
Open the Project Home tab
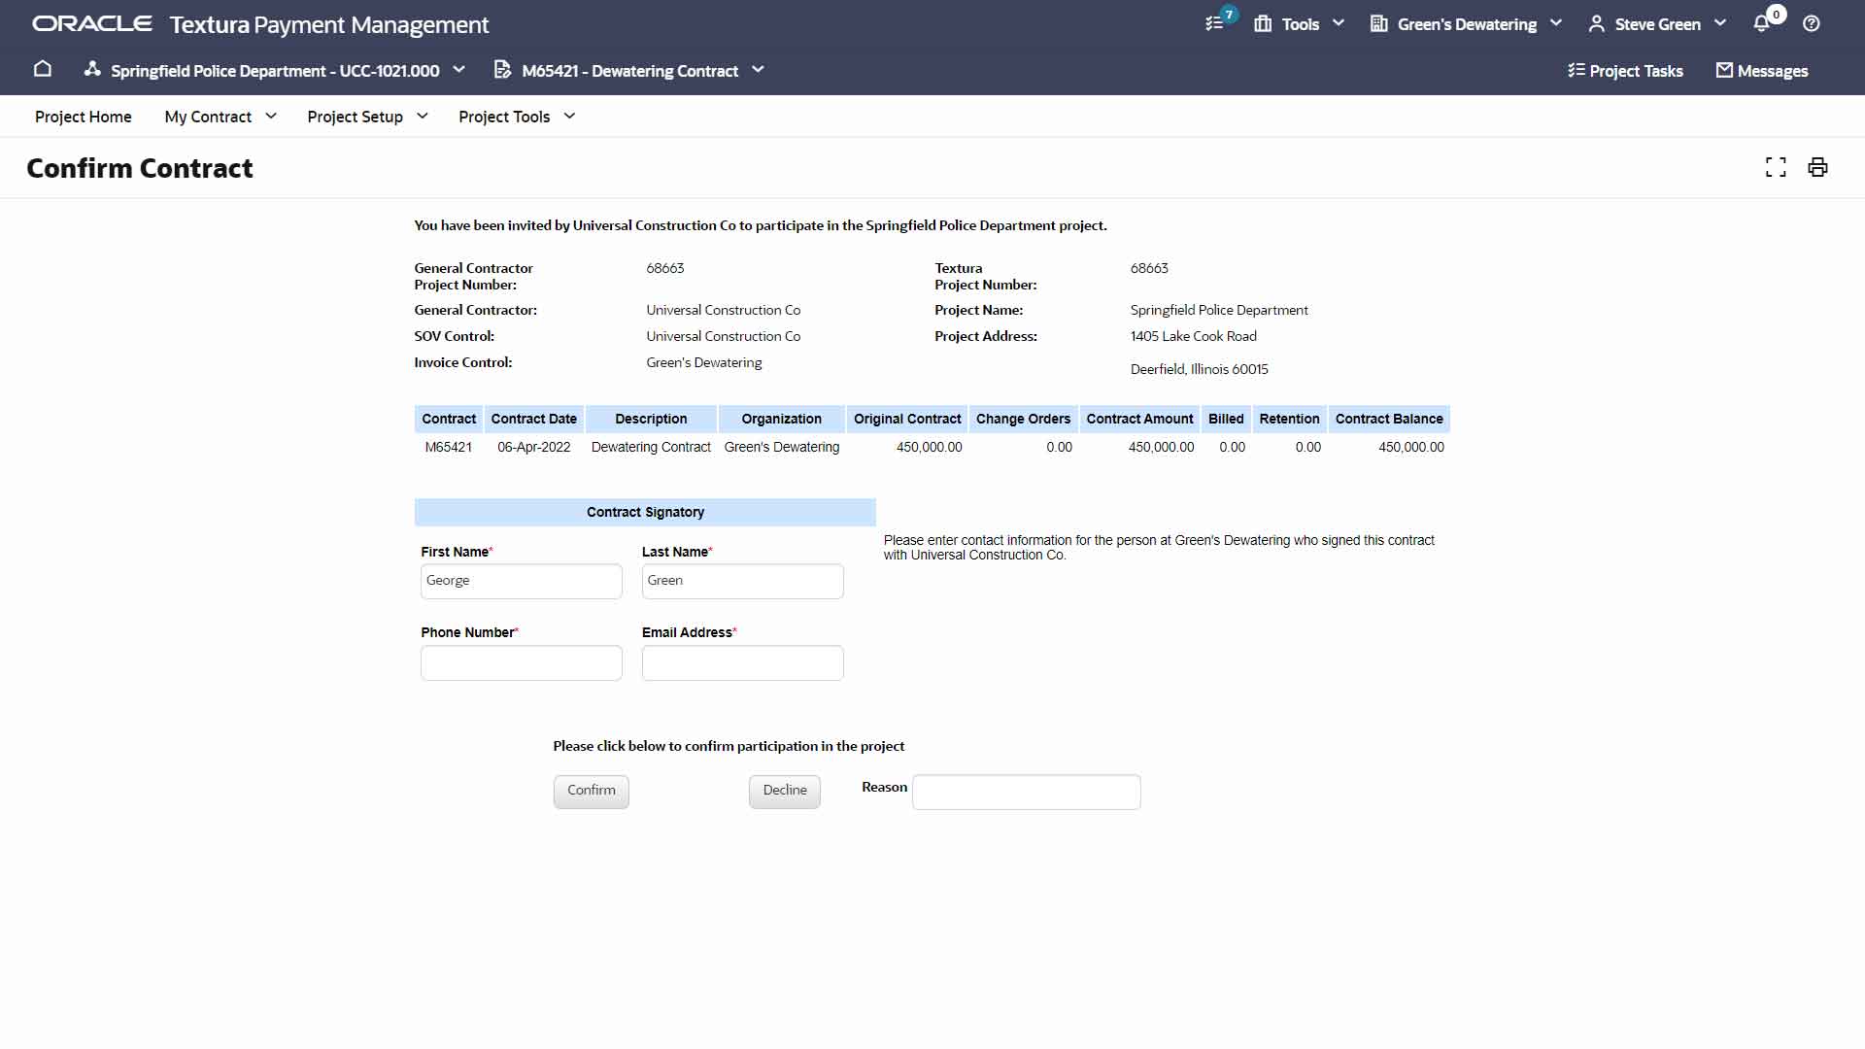(x=84, y=117)
